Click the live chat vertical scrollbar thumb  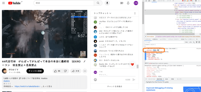[137, 66]
